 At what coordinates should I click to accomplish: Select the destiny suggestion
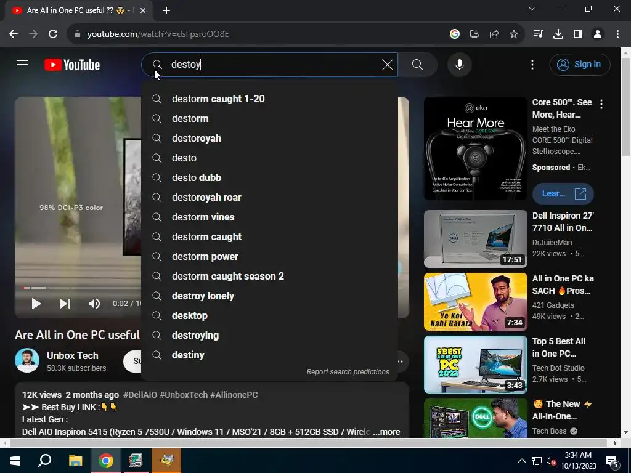coord(269,355)
